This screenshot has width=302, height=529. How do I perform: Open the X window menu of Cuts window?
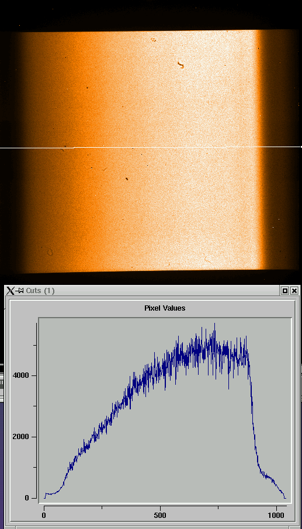(x=11, y=290)
